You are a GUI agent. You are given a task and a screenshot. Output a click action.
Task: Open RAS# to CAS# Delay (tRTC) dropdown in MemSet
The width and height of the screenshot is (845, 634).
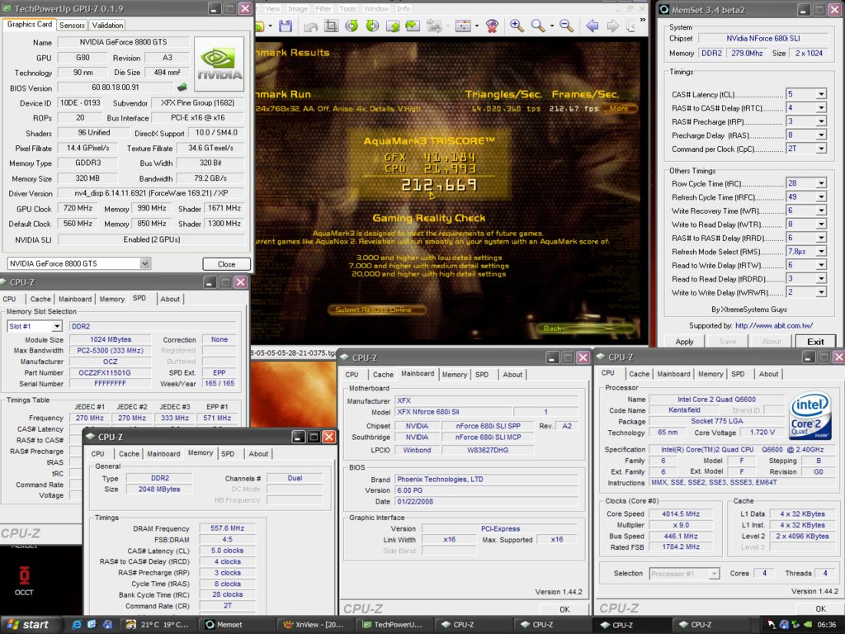click(821, 108)
